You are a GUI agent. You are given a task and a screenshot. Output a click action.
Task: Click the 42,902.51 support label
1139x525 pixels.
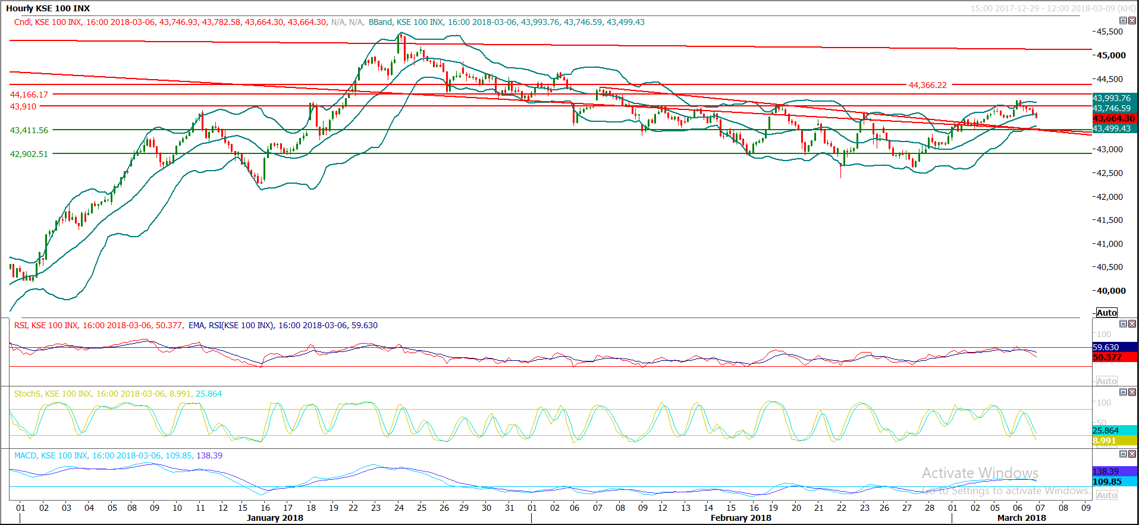(x=29, y=154)
